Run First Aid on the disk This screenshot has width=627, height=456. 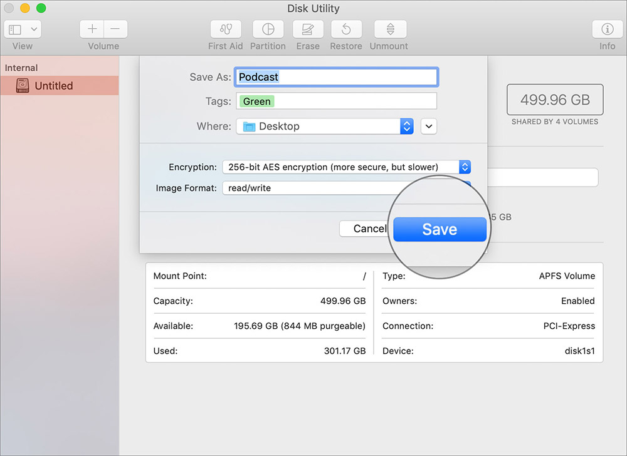click(x=225, y=29)
